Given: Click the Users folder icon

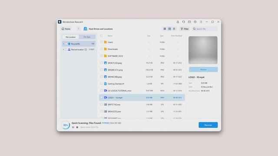Looking at the screenshot, I should [x=105, y=42].
